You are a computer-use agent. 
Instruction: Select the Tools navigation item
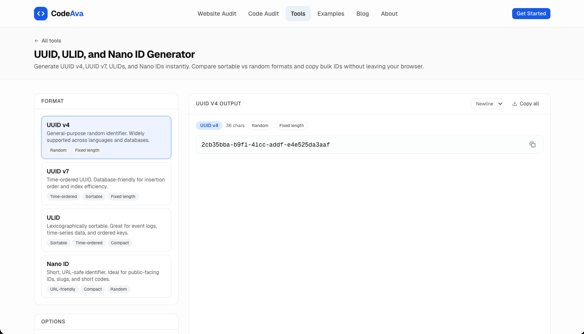pos(298,14)
